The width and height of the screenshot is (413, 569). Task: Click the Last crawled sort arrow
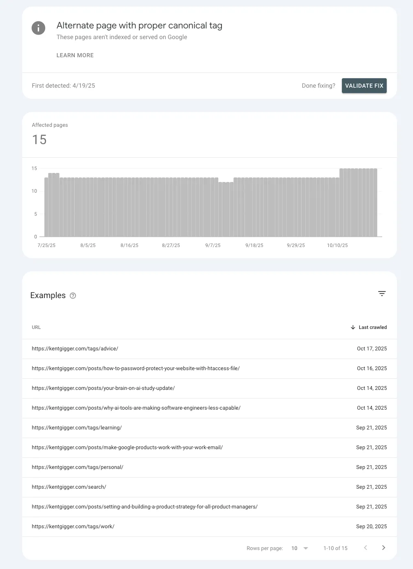(x=353, y=327)
